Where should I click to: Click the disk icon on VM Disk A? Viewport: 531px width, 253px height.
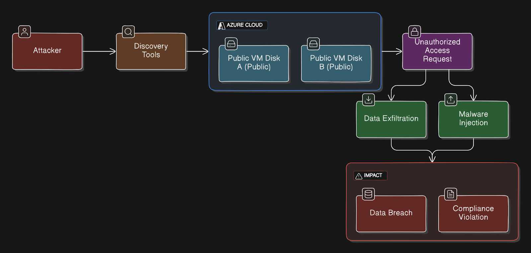[231, 44]
